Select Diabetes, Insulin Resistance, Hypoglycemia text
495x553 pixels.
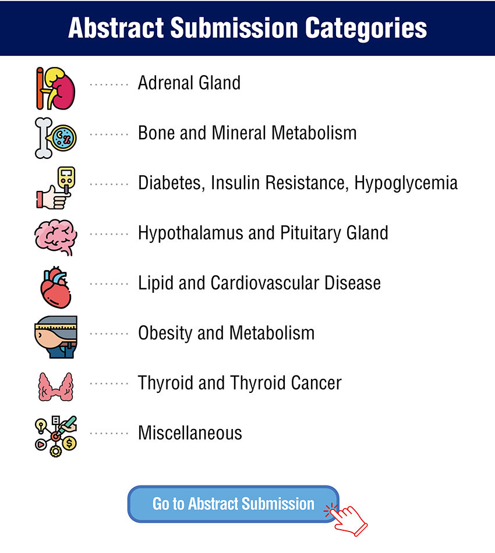coord(298,183)
